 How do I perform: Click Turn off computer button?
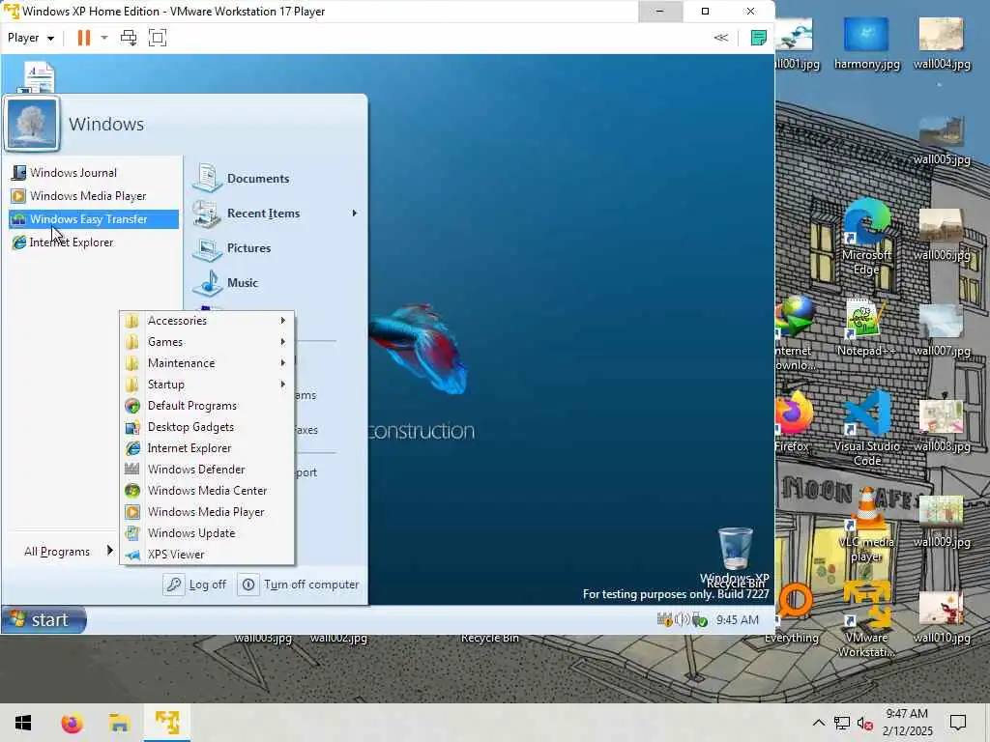300,585
